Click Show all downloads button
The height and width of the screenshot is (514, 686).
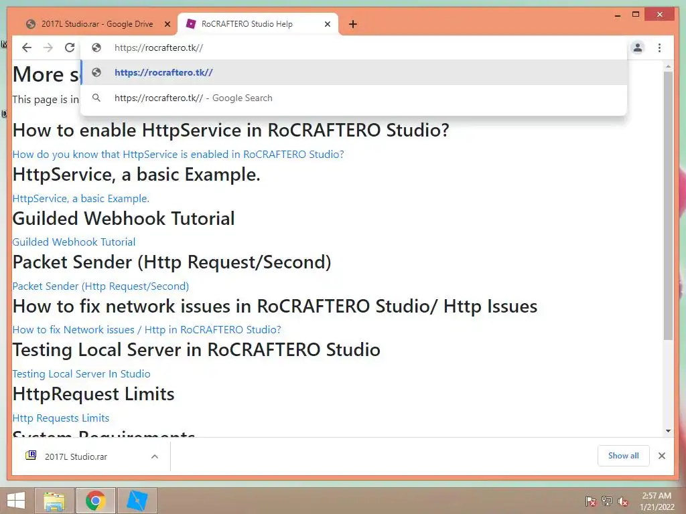point(624,456)
